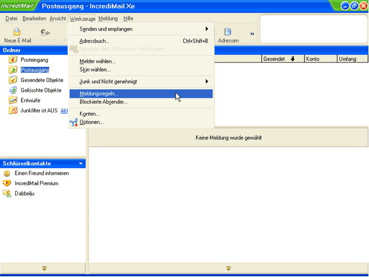Click the IncrediMail logo in title bar
The width and height of the screenshot is (369, 277).
pyautogui.click(x=17, y=6)
